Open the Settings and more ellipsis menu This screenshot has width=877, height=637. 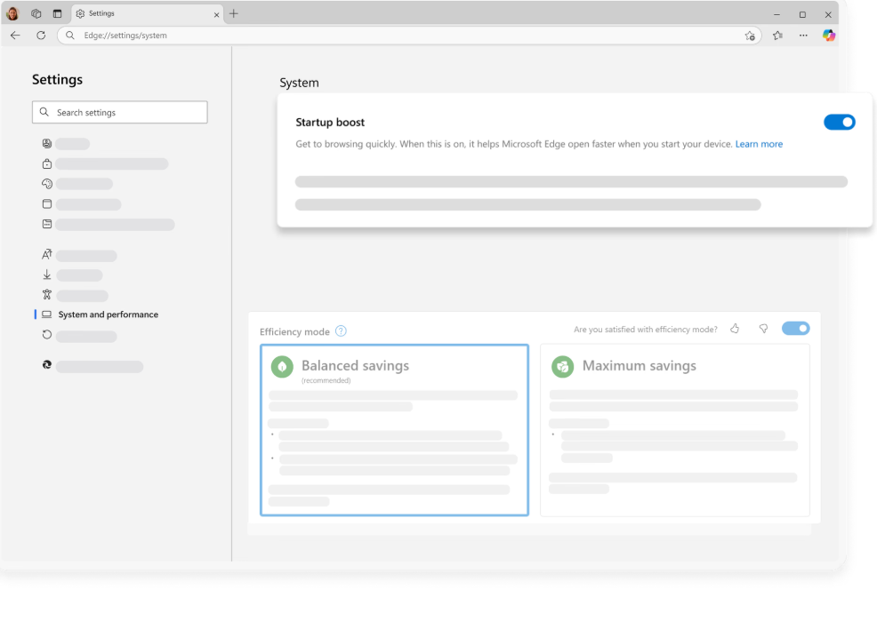tap(803, 36)
